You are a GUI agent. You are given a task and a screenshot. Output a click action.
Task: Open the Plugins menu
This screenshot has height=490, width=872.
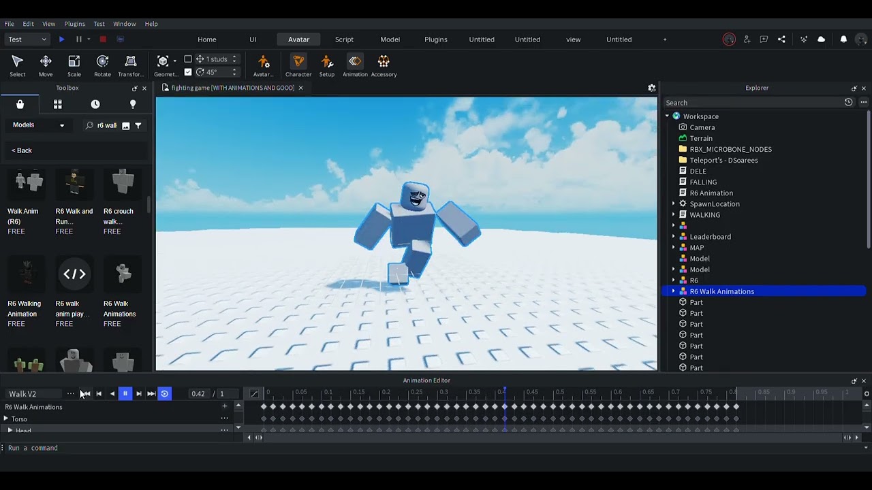74,24
